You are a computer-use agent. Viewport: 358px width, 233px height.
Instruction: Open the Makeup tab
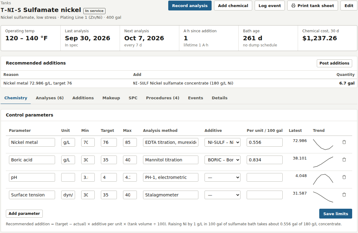pyautogui.click(x=111, y=98)
